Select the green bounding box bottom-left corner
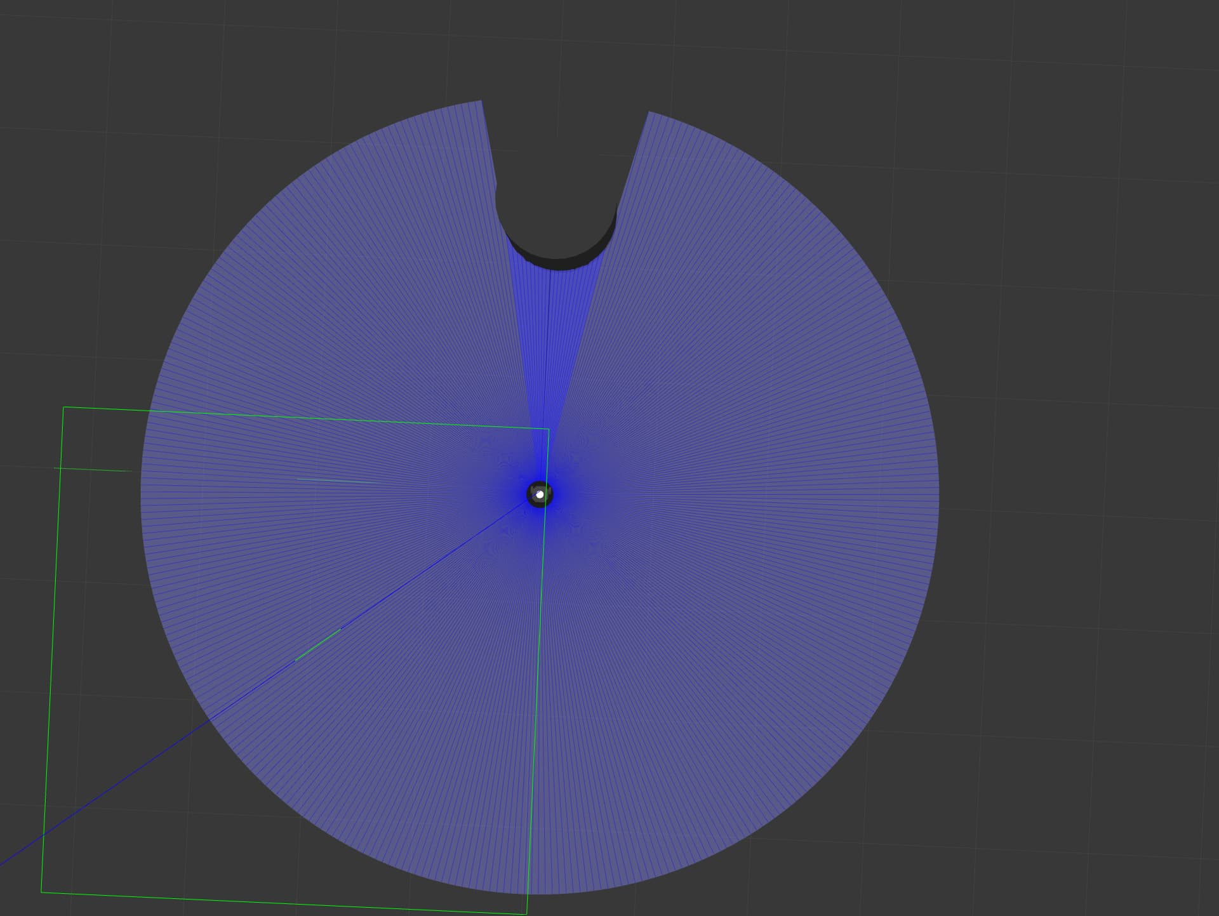1219x916 pixels. (42, 892)
